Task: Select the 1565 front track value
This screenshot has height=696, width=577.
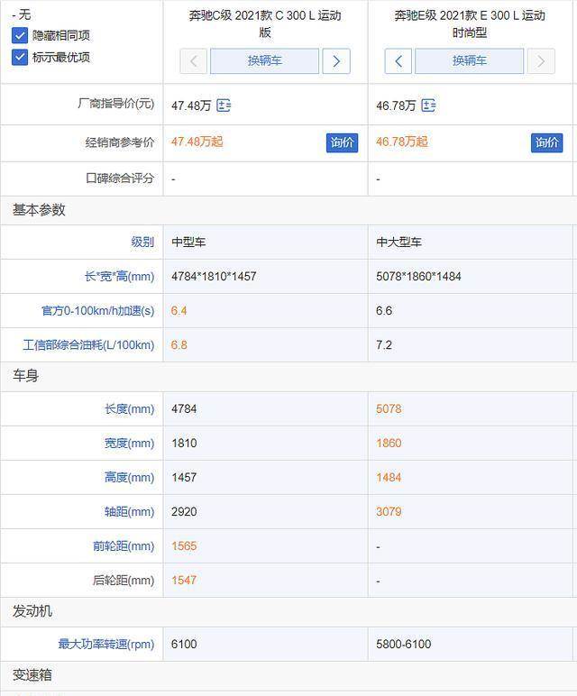Action: [x=184, y=546]
